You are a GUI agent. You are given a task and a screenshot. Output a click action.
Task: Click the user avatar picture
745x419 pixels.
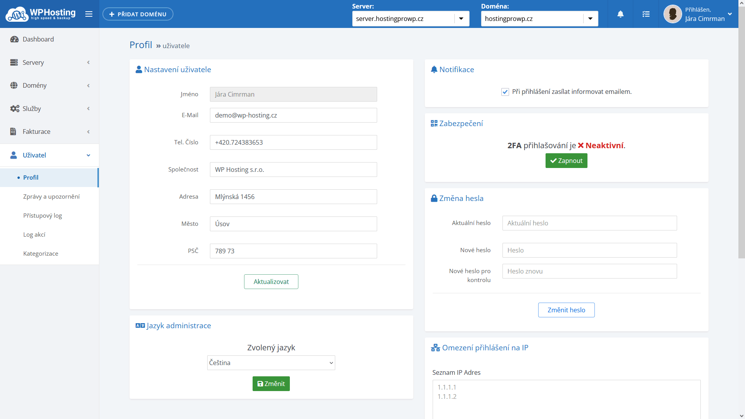coord(672,14)
